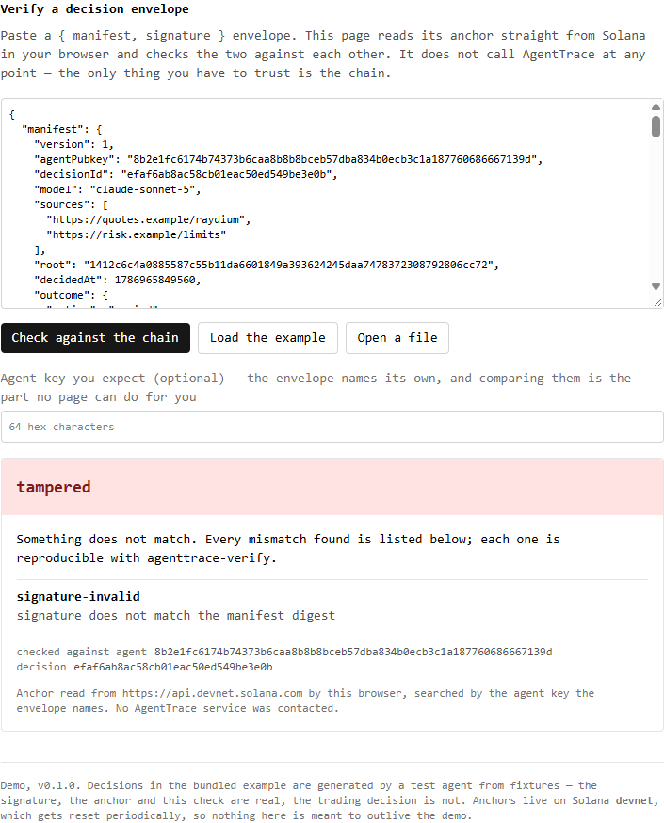Open a file button

(397, 338)
